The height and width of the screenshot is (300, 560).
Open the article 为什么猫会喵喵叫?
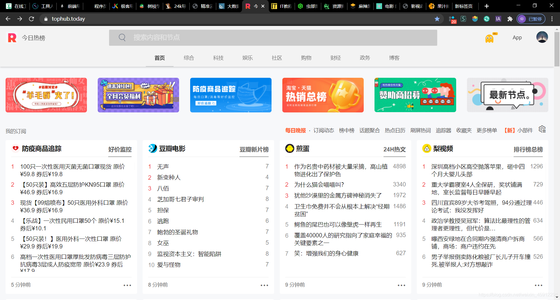point(319,185)
